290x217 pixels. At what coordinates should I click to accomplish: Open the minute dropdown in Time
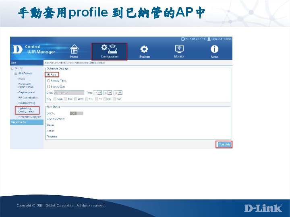coord(108,93)
